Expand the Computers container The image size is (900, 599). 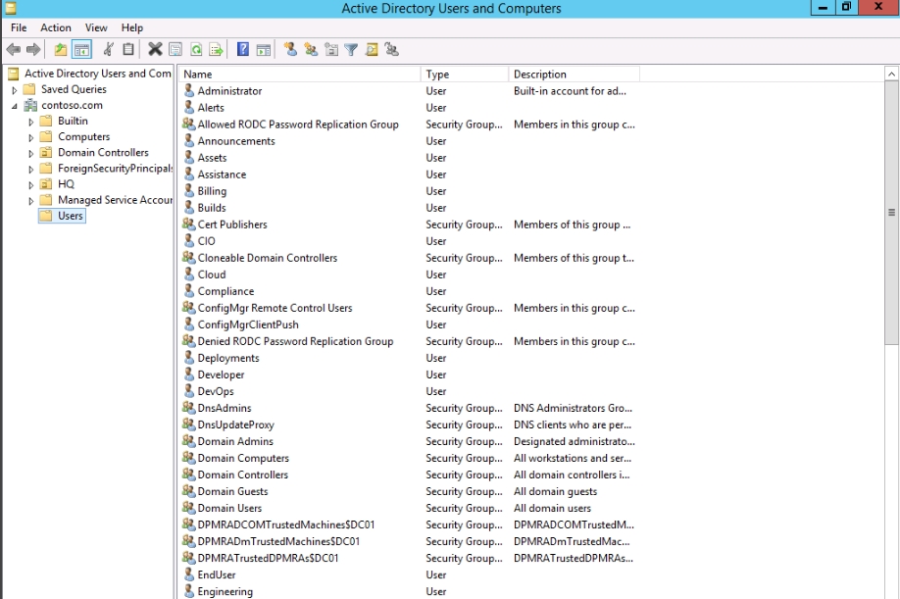pyautogui.click(x=31, y=137)
